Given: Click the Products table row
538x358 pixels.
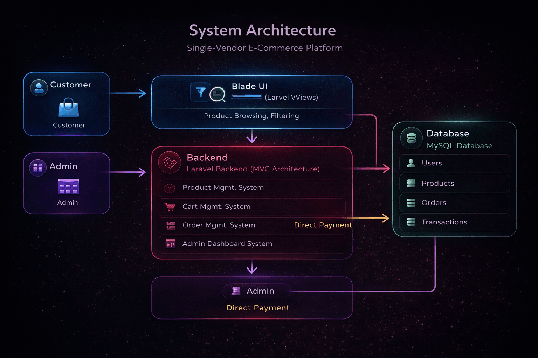Looking at the screenshot, I should (x=454, y=183).
